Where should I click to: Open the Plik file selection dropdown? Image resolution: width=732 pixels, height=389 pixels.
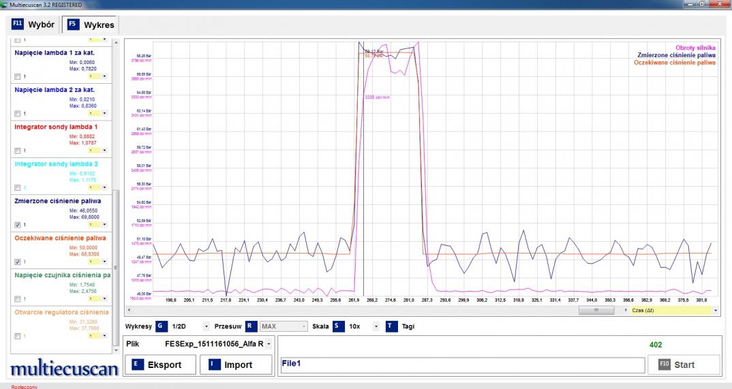pyautogui.click(x=269, y=344)
